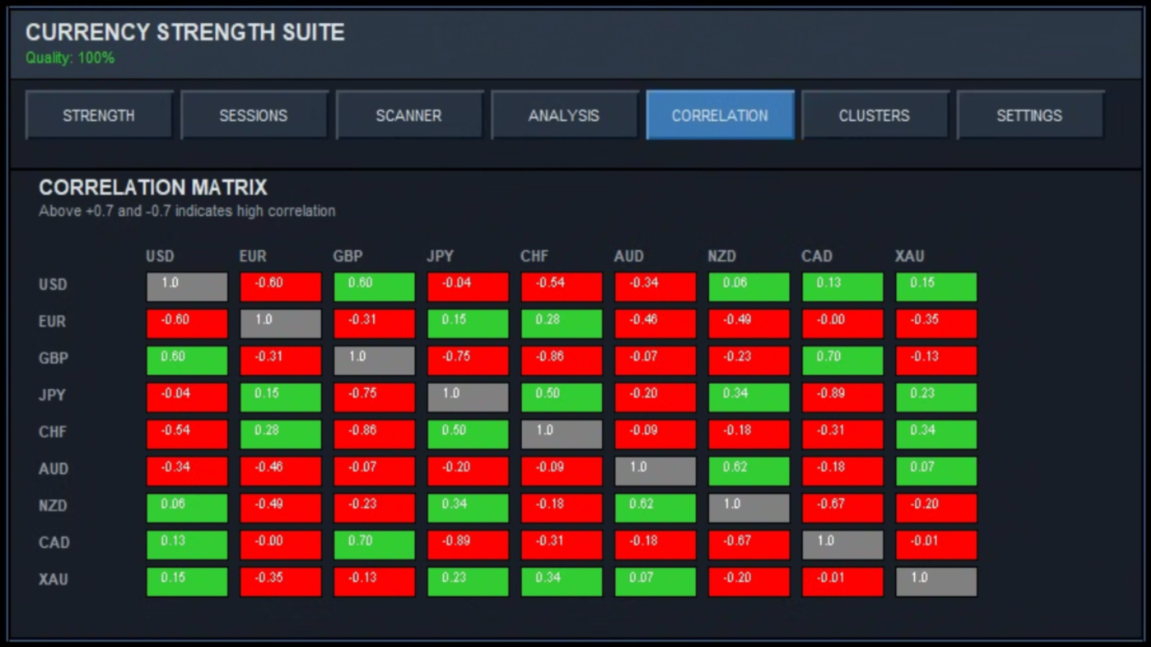Click the gray 1.0 XAU diagonal cell
The width and height of the screenshot is (1151, 647).
coord(936,581)
